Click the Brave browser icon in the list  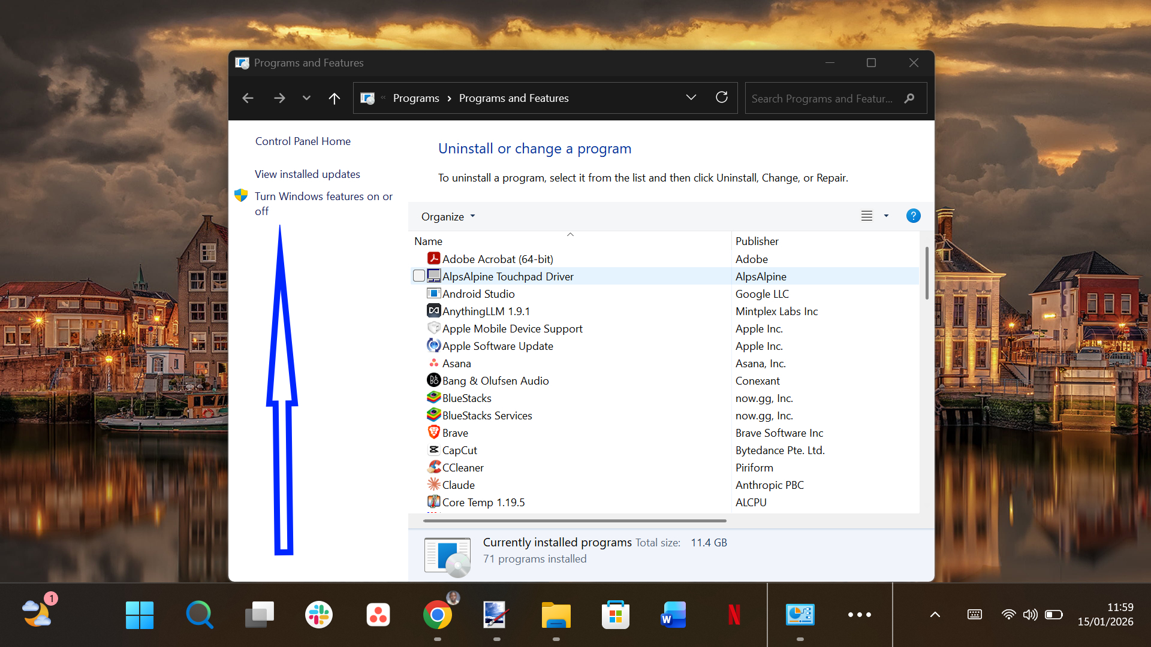pos(433,432)
